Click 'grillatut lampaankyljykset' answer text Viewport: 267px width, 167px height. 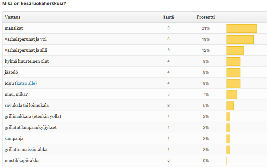(x=31, y=127)
